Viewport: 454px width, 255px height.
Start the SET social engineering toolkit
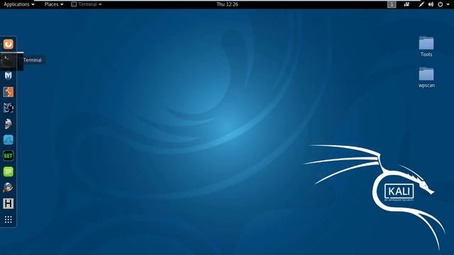pyautogui.click(x=9, y=156)
